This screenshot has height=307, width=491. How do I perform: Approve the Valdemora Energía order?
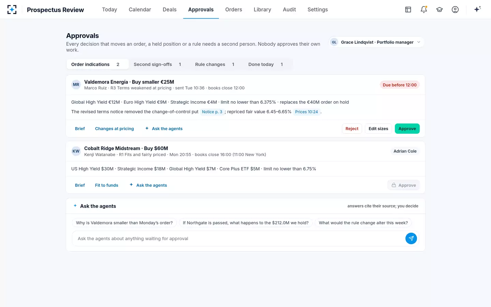[x=407, y=129]
